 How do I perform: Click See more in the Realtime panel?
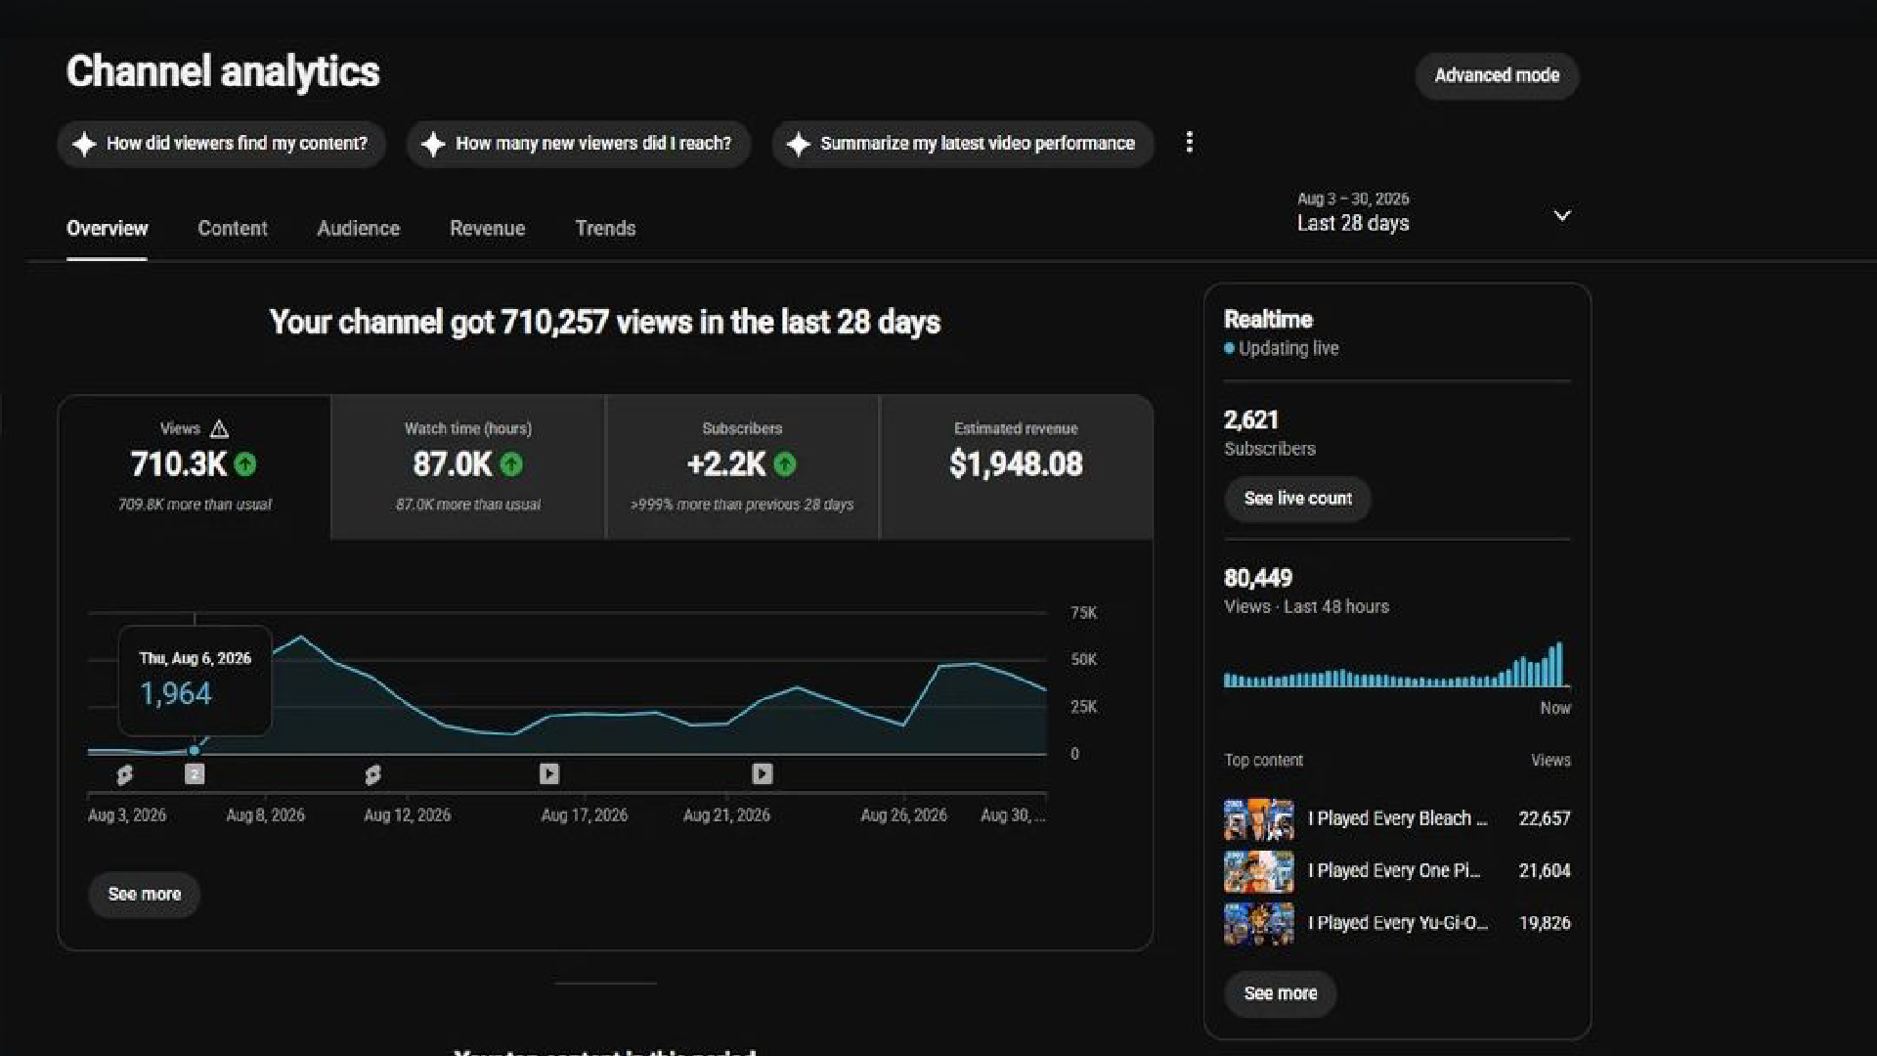tap(1281, 993)
